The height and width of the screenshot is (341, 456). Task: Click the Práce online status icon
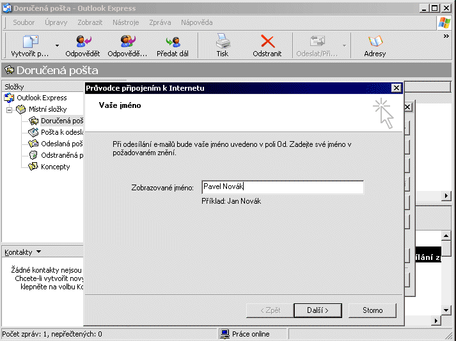coord(224,334)
